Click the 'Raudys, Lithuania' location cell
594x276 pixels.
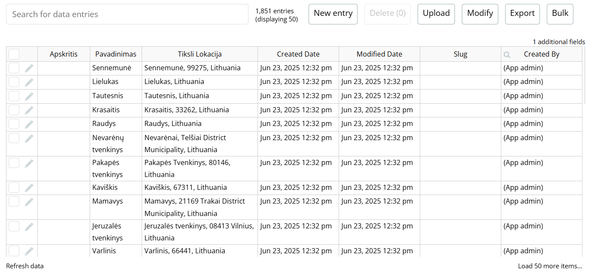tap(200, 124)
